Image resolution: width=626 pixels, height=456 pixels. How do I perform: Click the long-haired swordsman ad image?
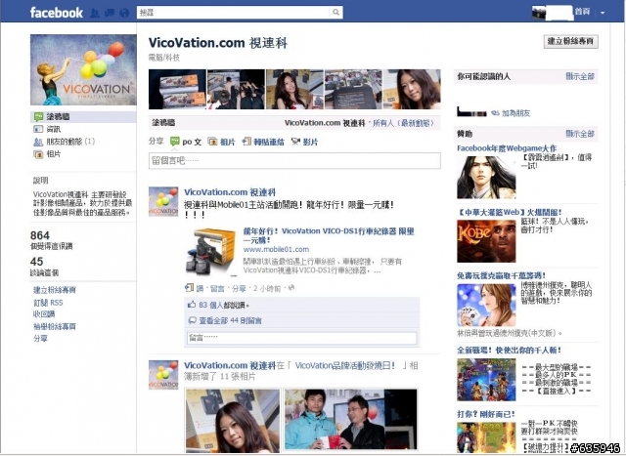pos(486,178)
